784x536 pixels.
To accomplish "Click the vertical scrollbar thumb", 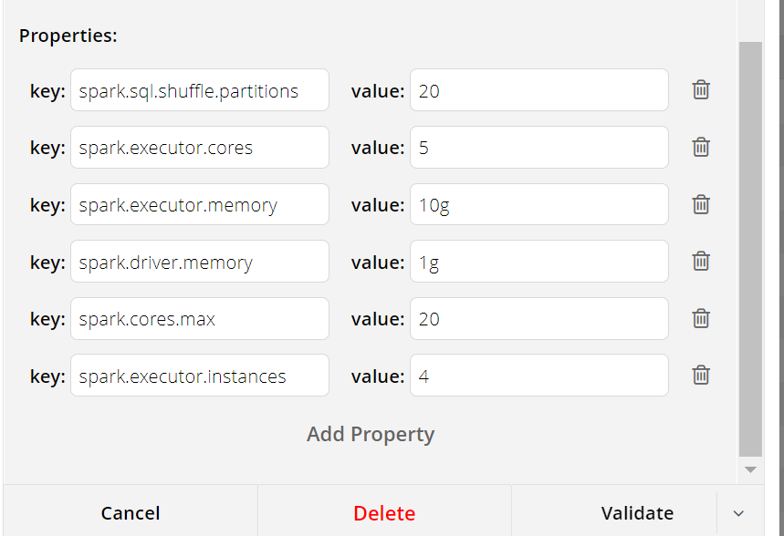I will [750, 246].
